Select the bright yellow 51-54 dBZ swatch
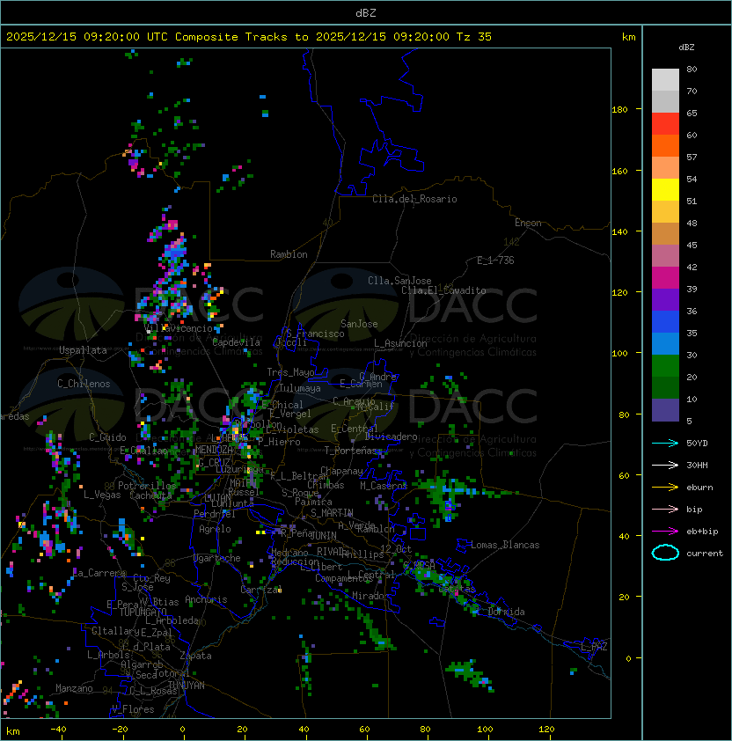732x741 pixels. (x=665, y=190)
